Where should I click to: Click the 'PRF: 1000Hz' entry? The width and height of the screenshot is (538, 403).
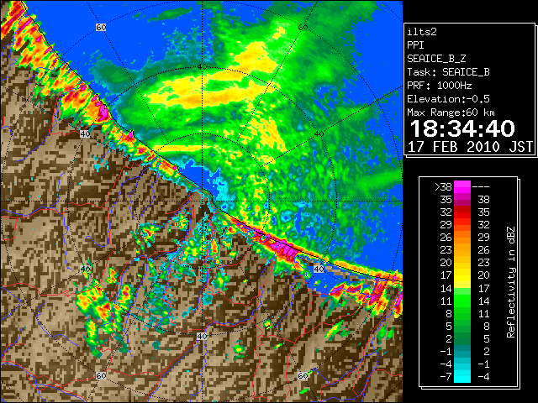tap(440, 86)
